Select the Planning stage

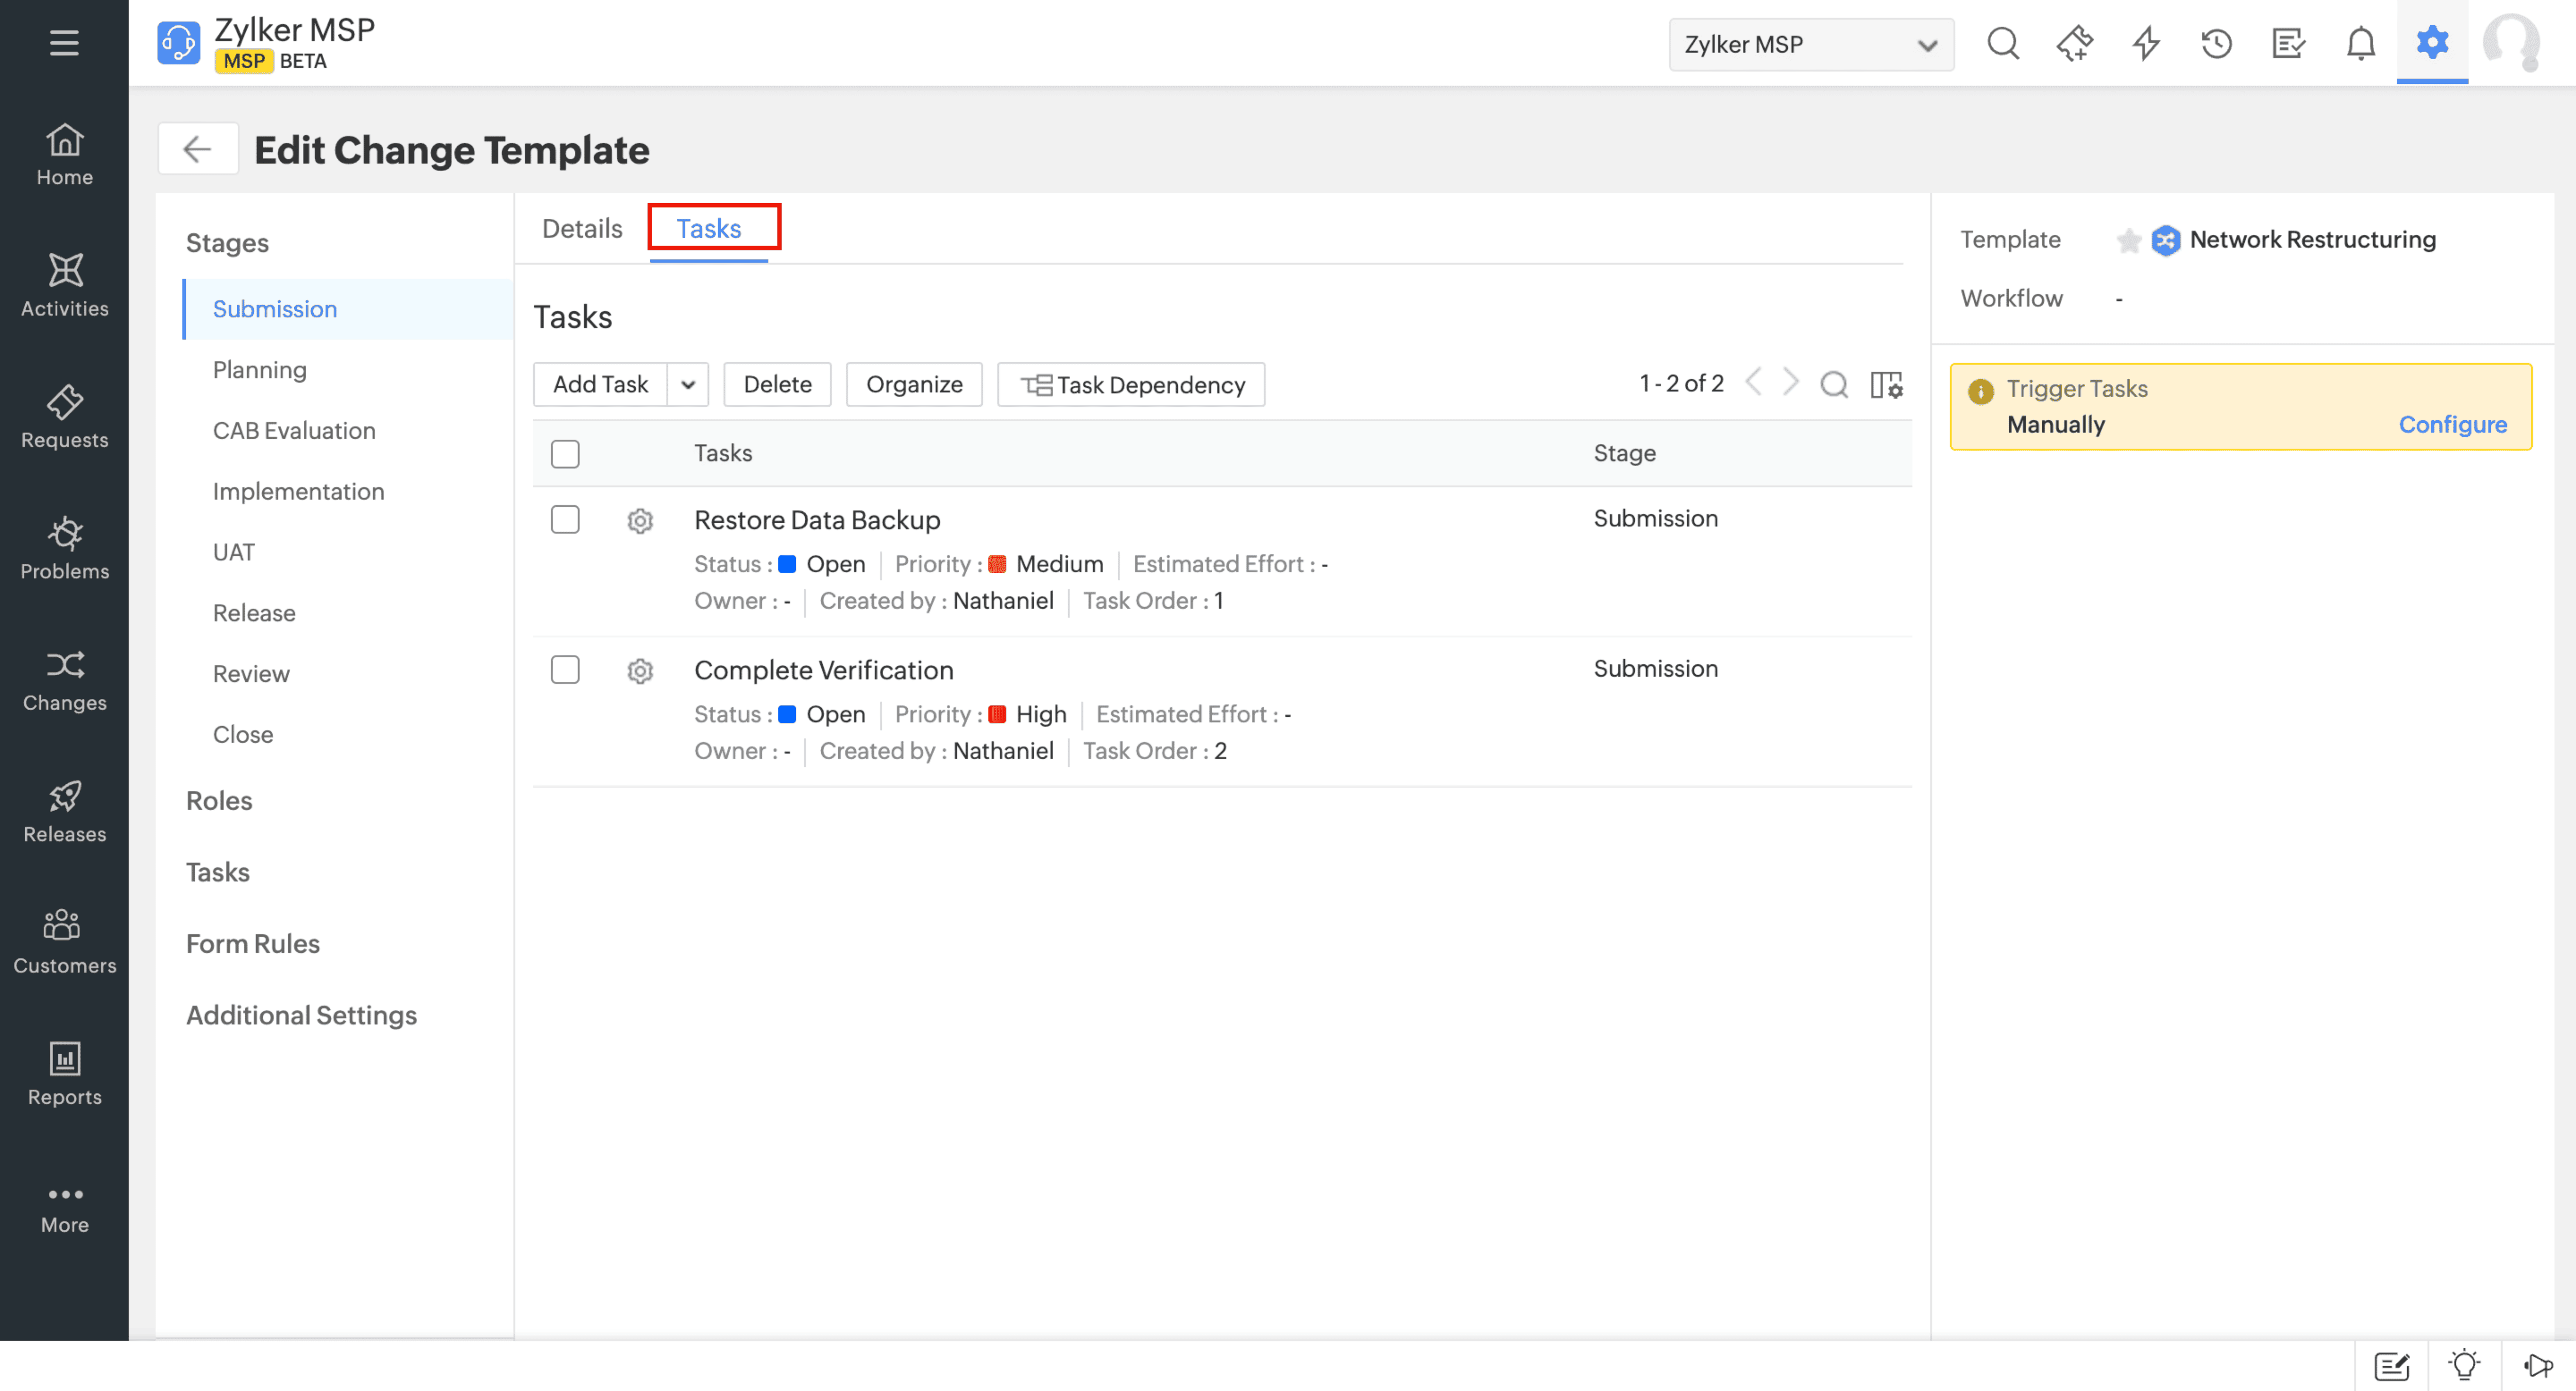click(x=259, y=370)
